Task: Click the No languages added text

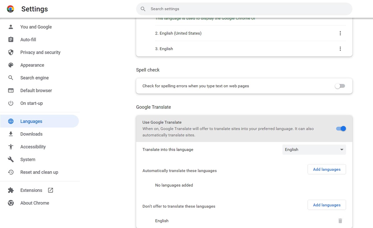Action: click(x=174, y=185)
